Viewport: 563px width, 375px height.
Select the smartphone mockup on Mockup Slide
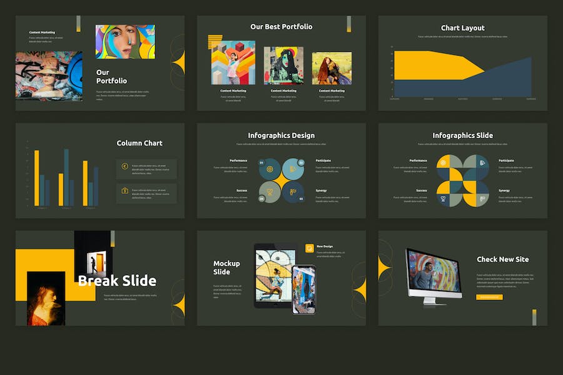point(303,289)
